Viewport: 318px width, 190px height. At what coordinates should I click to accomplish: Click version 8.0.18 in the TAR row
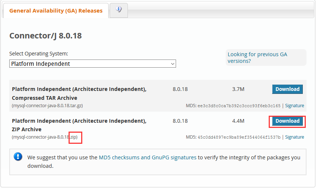(180, 89)
